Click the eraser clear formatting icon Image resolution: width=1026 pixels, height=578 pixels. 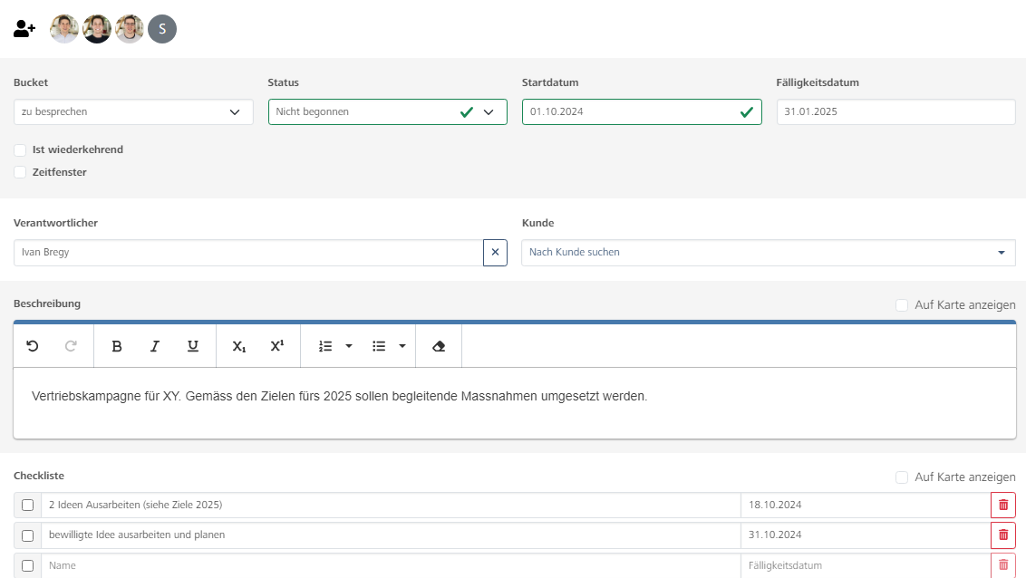[439, 346]
